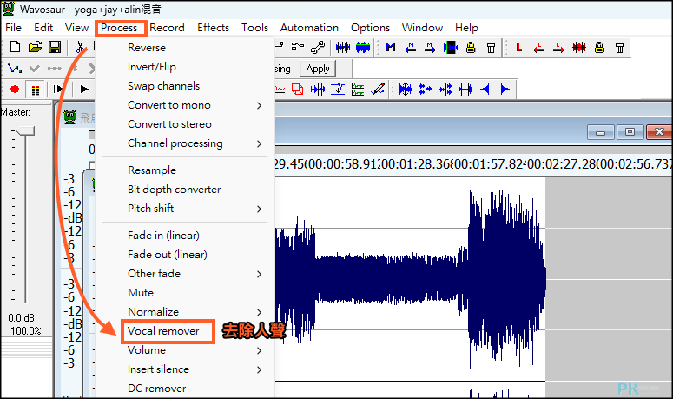
Task: Open the Help menu
Action: tap(466, 28)
